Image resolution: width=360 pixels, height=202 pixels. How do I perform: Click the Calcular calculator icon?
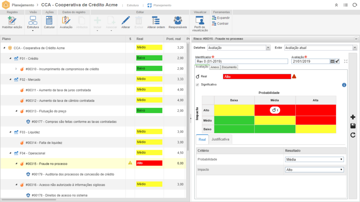click(x=49, y=20)
